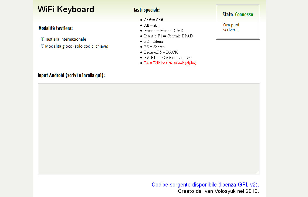308x197 pixels.
Task: Click inside the Input Android text area
Action: pyautogui.click(x=149, y=129)
